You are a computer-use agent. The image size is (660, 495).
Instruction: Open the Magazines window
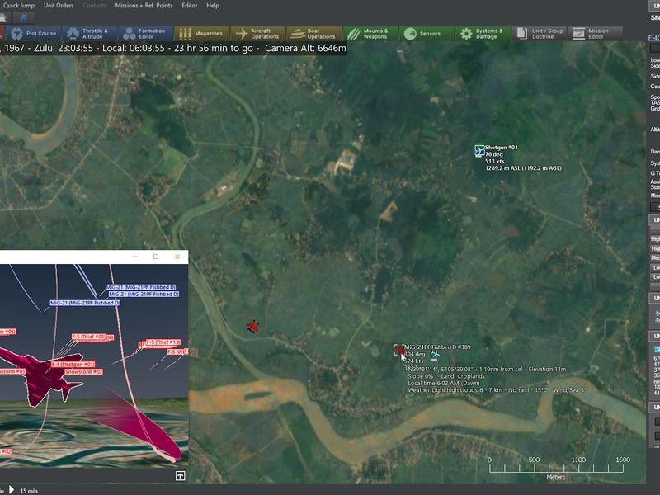pyautogui.click(x=202, y=34)
